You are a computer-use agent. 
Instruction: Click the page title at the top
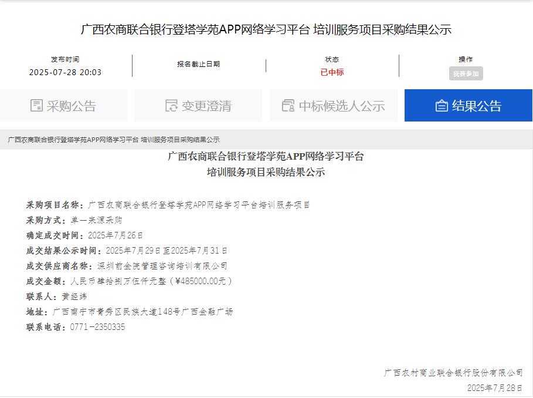point(266,29)
